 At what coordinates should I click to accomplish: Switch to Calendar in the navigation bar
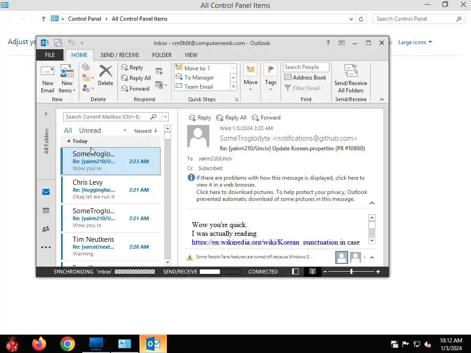[x=46, y=211]
